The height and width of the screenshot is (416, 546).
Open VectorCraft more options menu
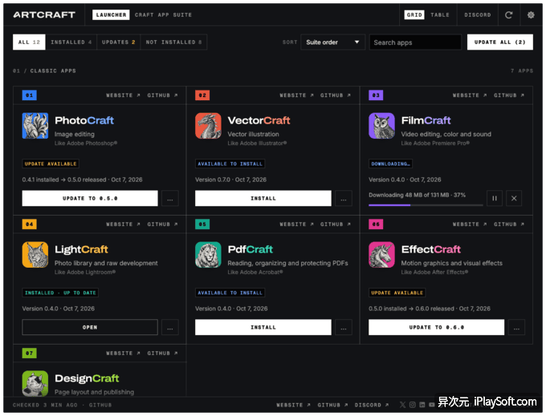pos(344,198)
